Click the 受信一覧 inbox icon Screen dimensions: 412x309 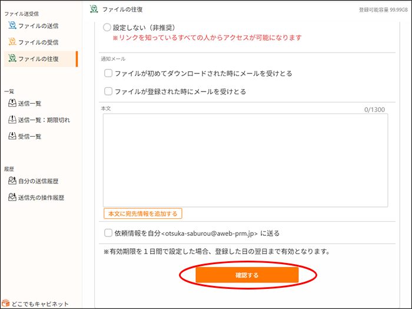coord(12,136)
